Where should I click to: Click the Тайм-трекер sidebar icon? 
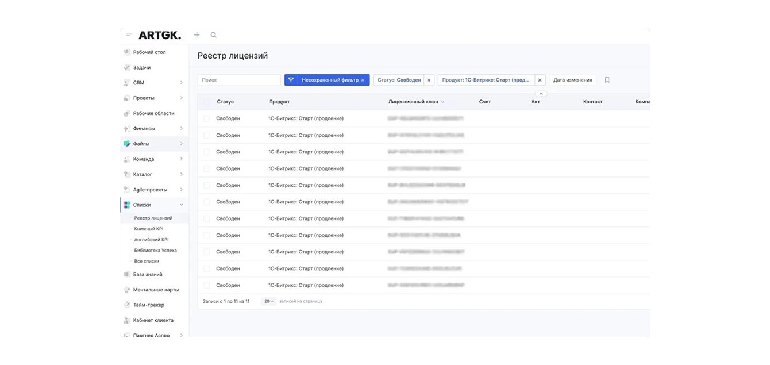[x=127, y=305]
